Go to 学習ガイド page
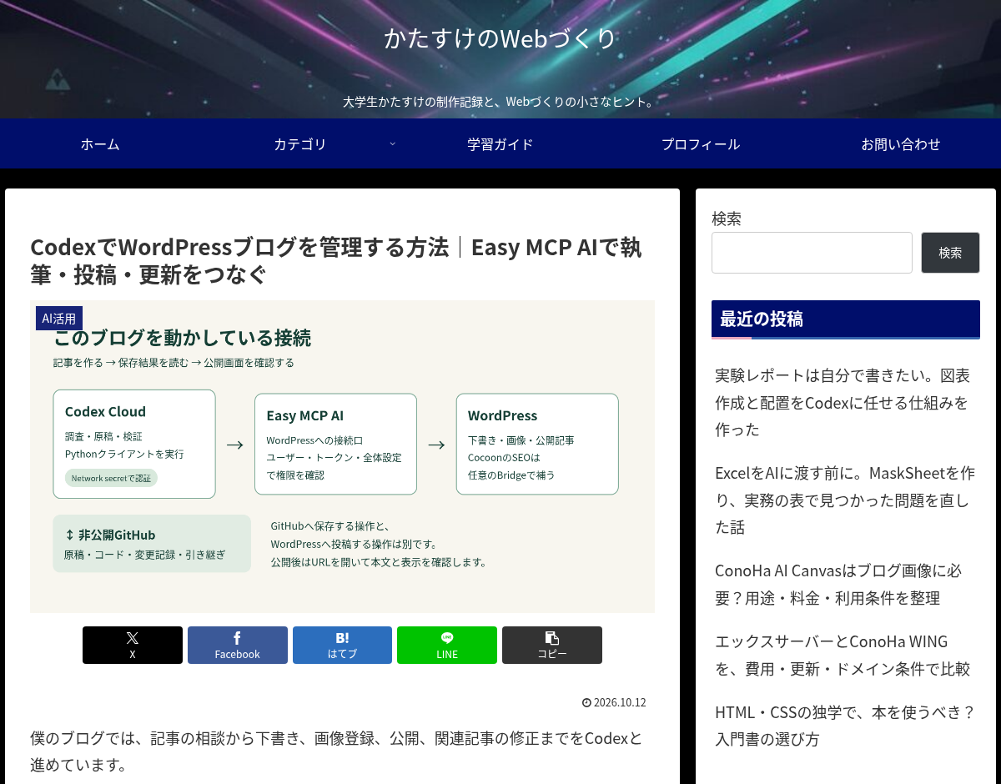 pyautogui.click(x=500, y=143)
